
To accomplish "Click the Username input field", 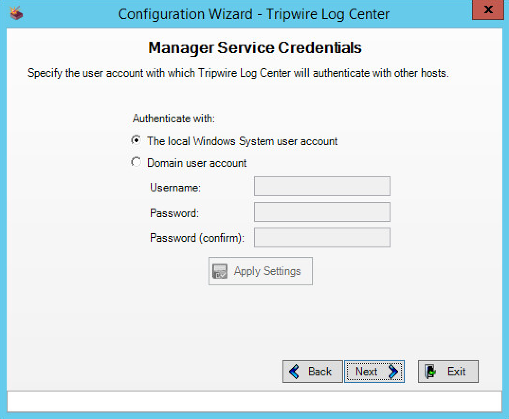I will 322,187.
